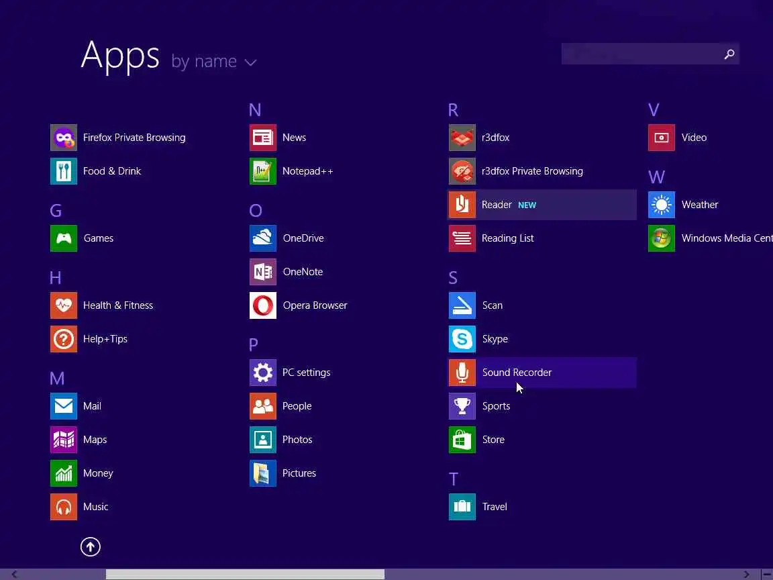
Task: Launch the Reading List icon
Action: click(x=462, y=238)
